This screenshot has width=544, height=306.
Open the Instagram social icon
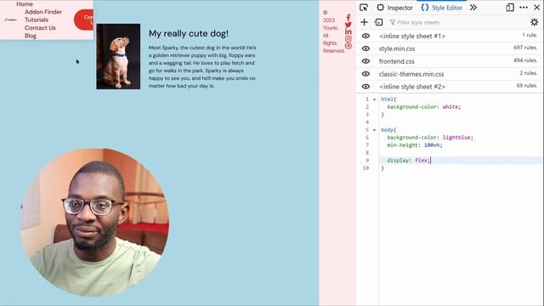pos(348,38)
